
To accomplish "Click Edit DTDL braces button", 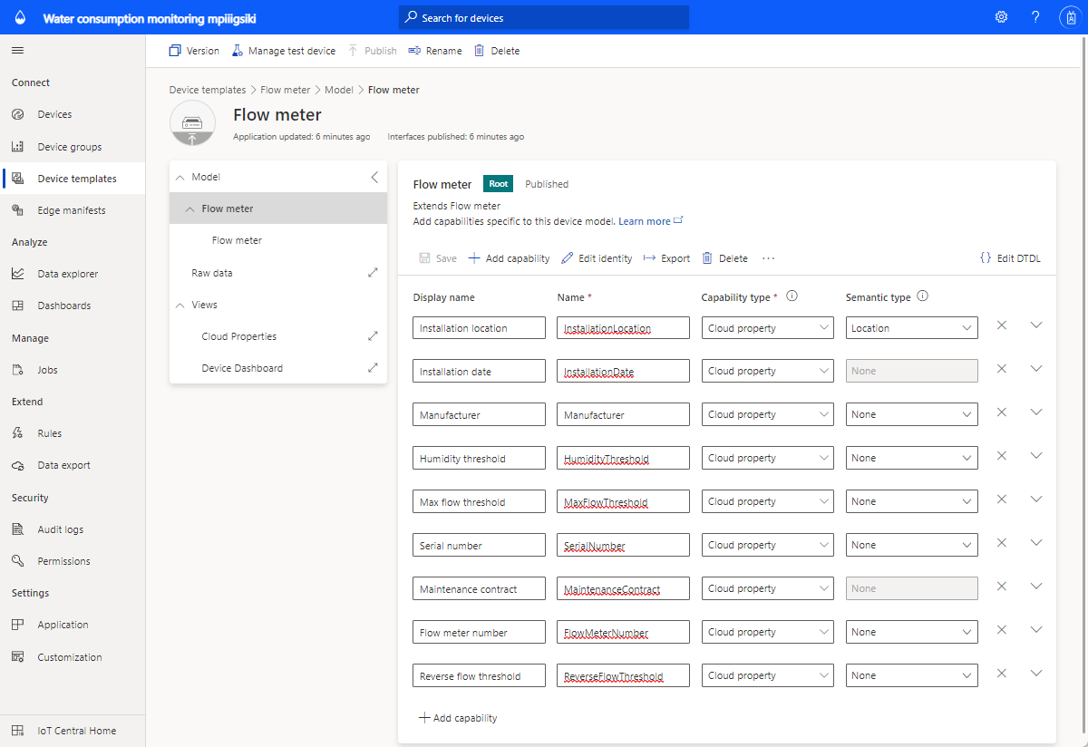I will pos(1010,258).
